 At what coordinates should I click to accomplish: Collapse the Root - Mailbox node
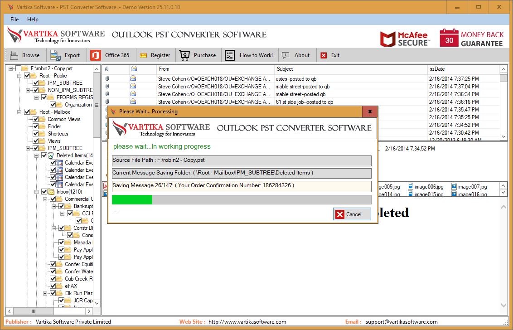19,112
